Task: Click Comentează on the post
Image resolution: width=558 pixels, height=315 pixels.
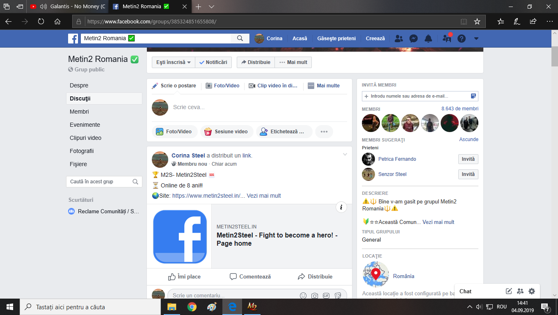Action: tap(250, 276)
